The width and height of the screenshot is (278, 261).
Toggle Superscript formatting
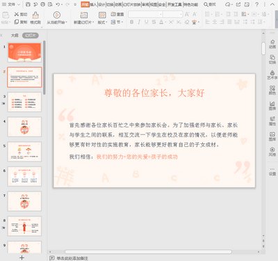(171, 22)
